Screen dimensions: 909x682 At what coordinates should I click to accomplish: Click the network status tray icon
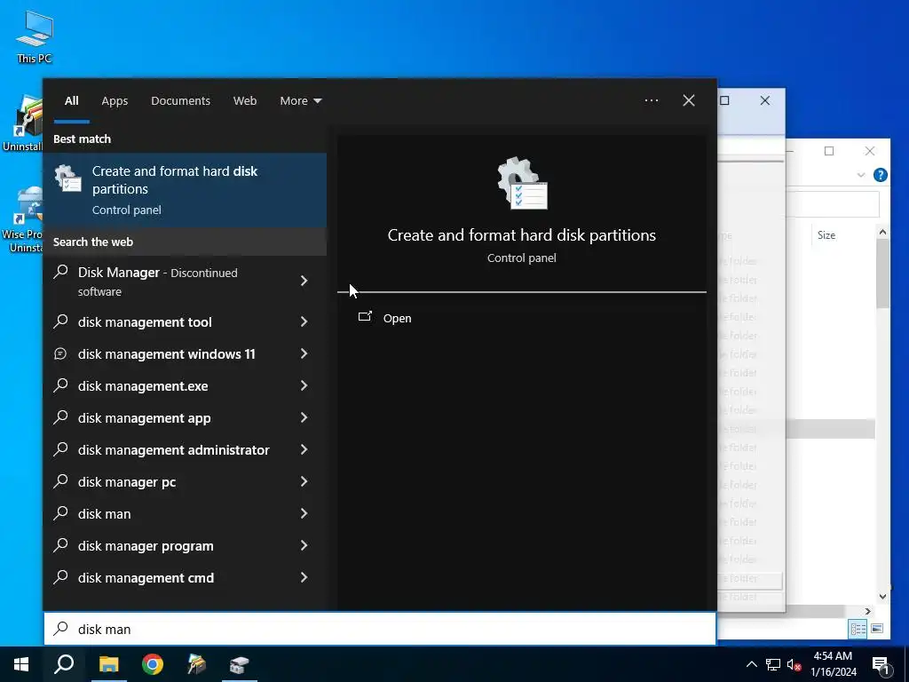click(x=773, y=664)
